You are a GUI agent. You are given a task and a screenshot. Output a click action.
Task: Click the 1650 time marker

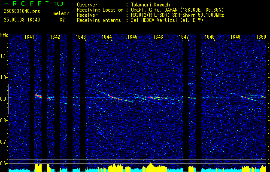[261, 37]
